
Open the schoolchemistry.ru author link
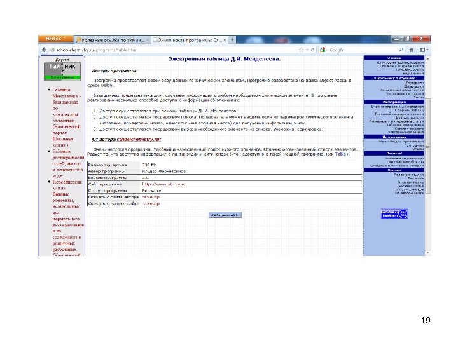click(139, 139)
